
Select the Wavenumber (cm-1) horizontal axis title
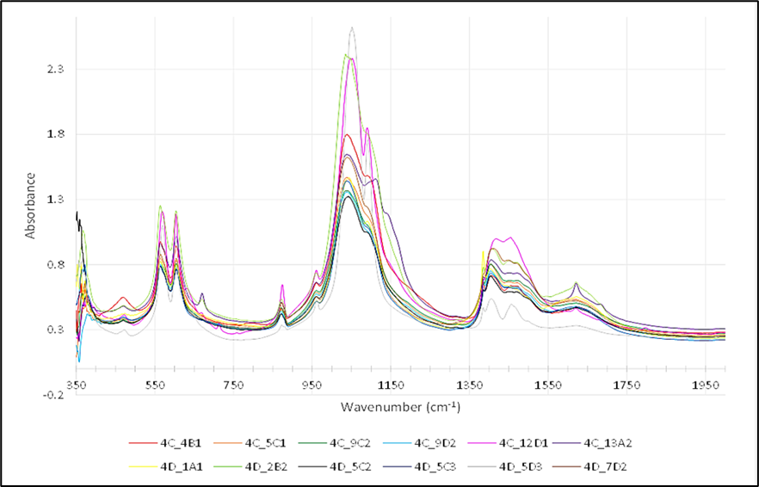click(400, 405)
